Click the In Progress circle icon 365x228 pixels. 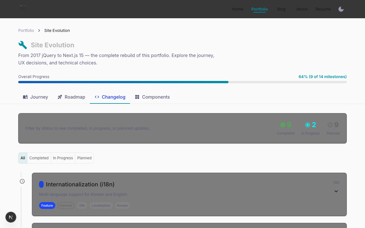[x=307, y=125]
